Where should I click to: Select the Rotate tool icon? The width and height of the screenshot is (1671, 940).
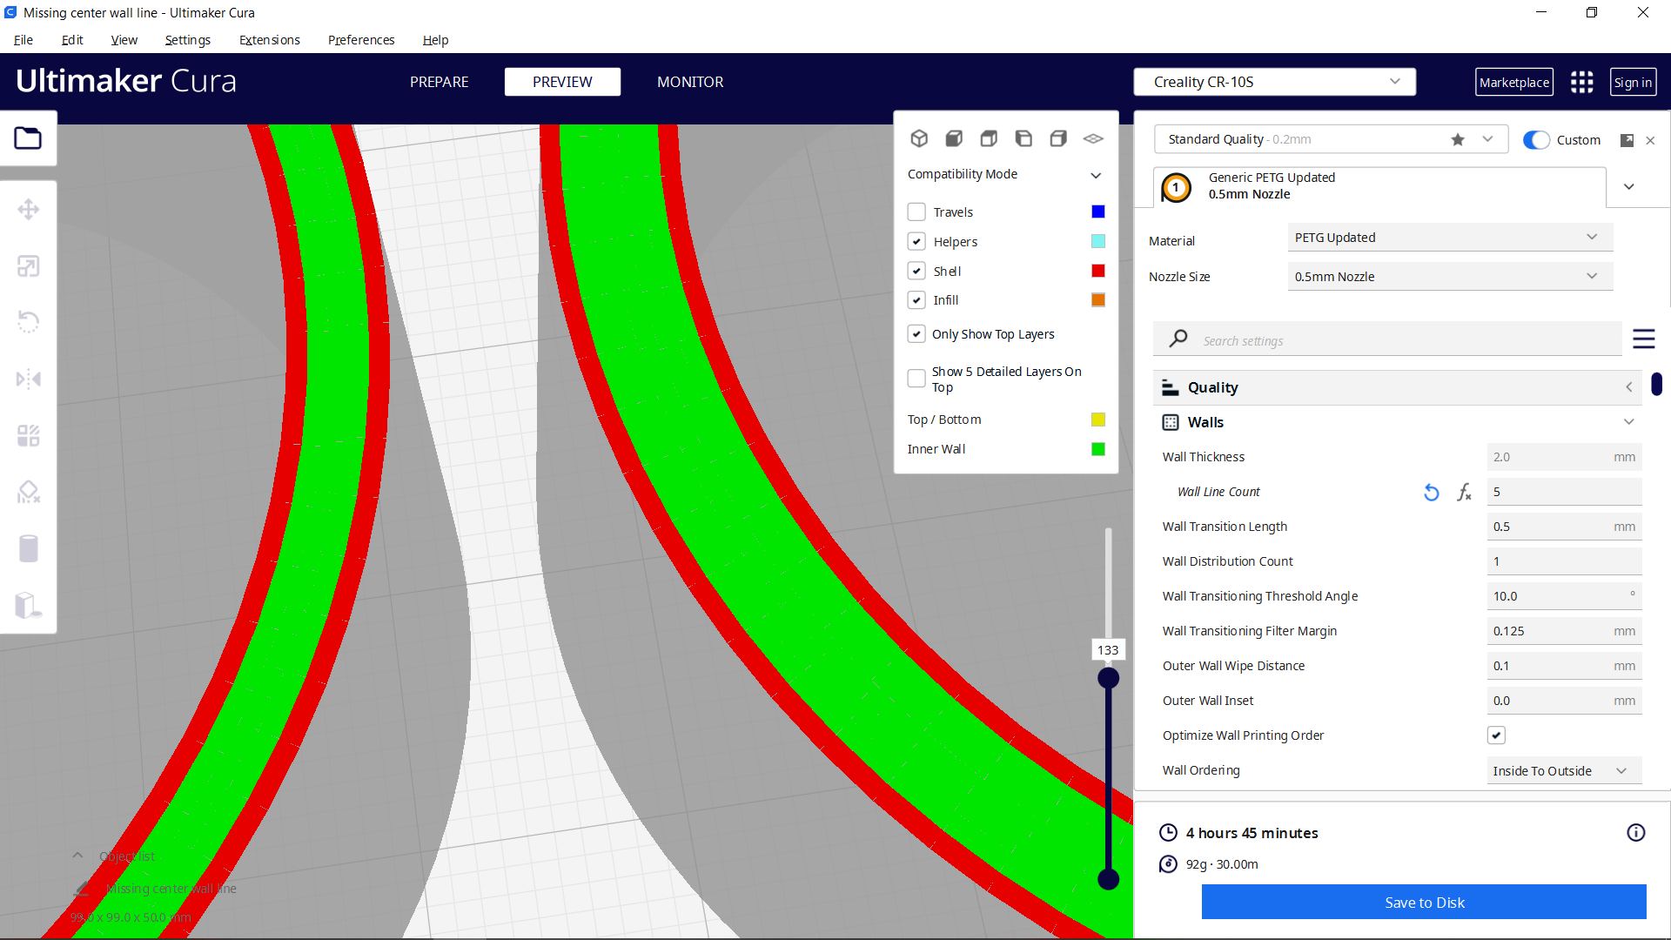[28, 322]
